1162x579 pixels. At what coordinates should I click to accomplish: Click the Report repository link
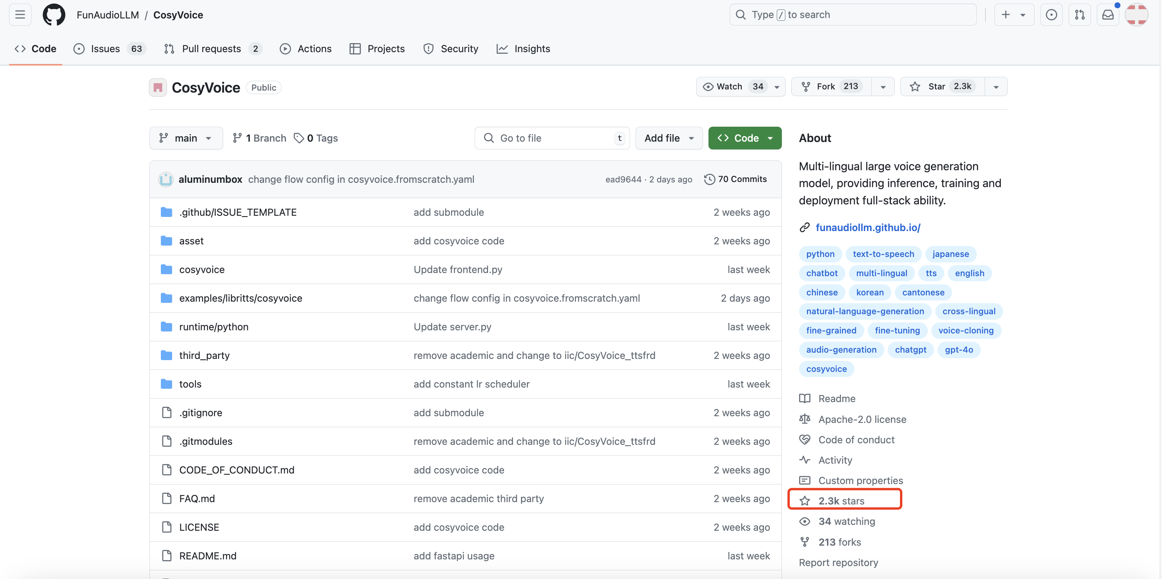838,563
